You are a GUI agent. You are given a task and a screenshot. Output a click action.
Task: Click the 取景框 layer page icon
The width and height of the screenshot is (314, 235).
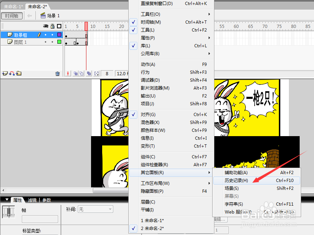click(x=10, y=35)
